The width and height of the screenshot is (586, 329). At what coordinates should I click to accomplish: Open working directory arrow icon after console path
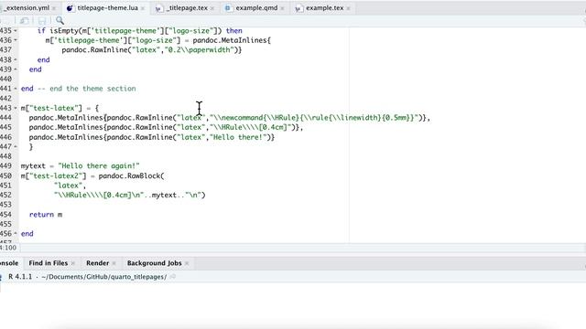[173, 277]
